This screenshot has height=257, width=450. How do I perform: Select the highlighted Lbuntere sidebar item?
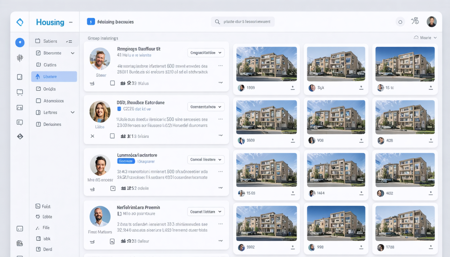(x=54, y=77)
